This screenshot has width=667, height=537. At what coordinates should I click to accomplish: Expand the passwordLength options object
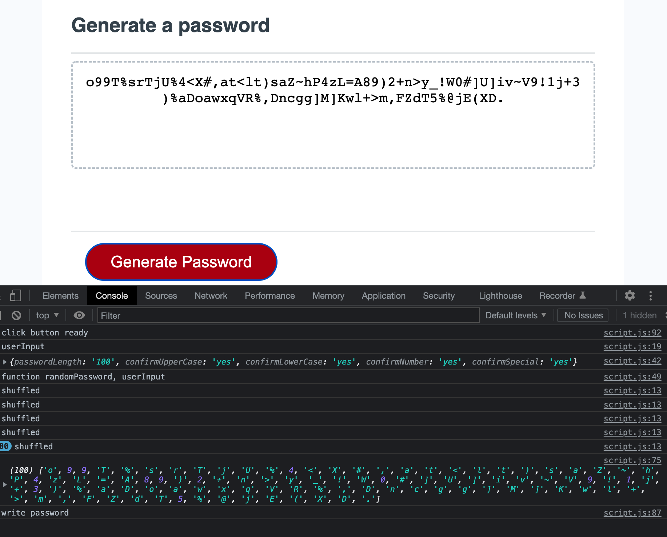(5, 361)
